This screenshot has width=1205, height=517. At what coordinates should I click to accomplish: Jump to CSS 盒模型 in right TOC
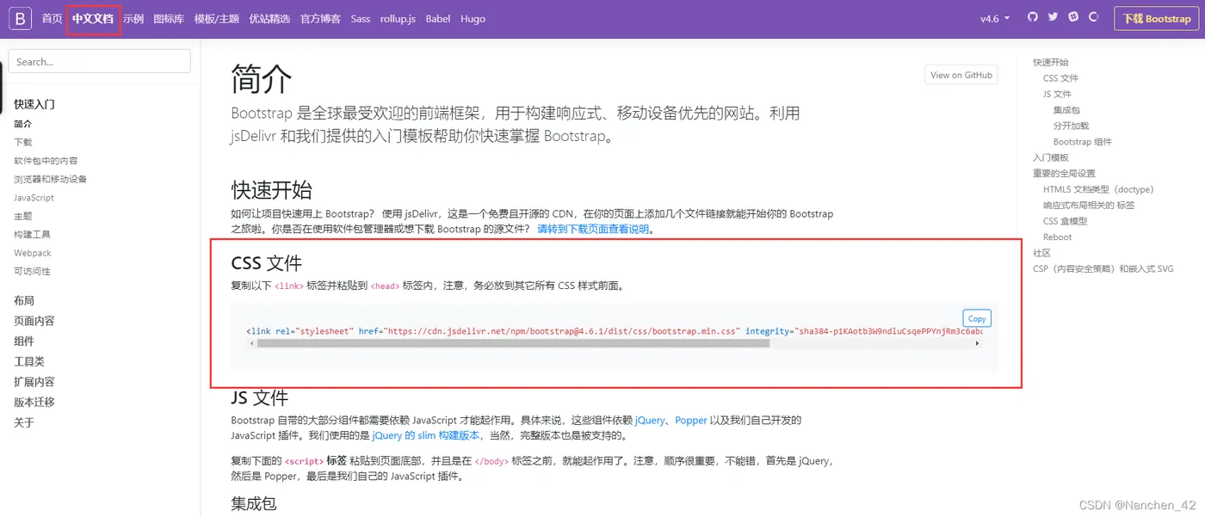1066,221
